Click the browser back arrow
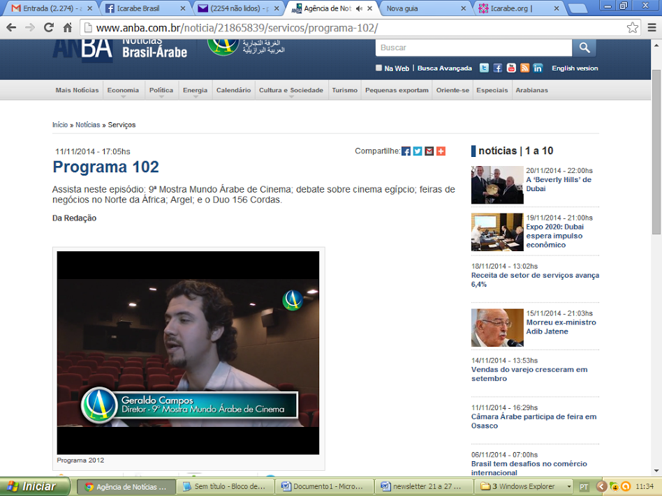This screenshot has height=496, width=662. tap(11, 28)
